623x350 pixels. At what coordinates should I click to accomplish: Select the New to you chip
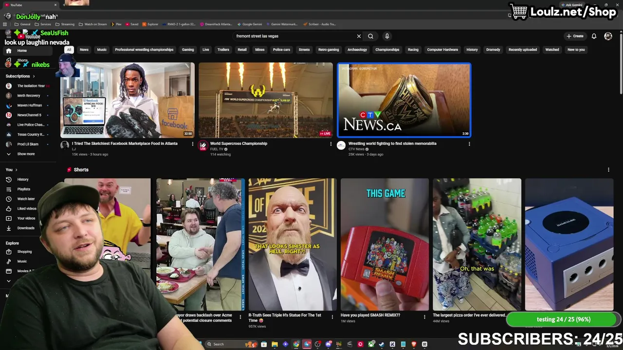[x=576, y=50]
